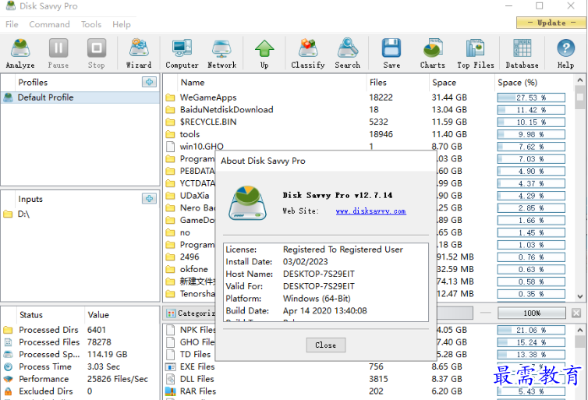Click the okfone folder icon
Viewport: 588px width, 400px height.
pos(170,270)
